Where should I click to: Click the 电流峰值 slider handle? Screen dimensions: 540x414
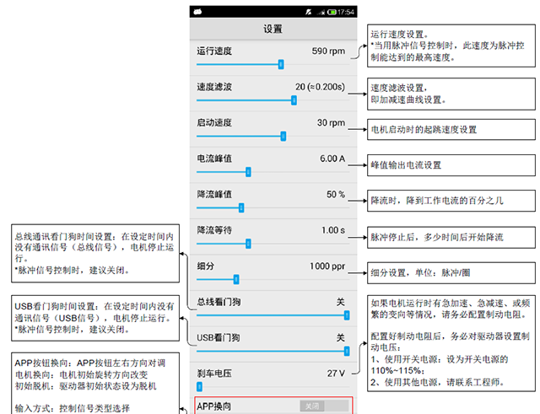[x=248, y=172]
